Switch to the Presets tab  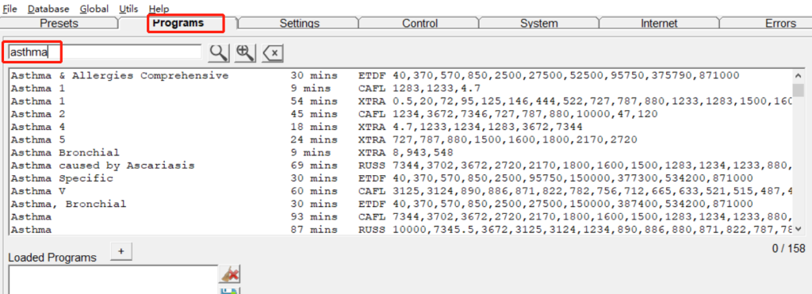pyautogui.click(x=59, y=23)
